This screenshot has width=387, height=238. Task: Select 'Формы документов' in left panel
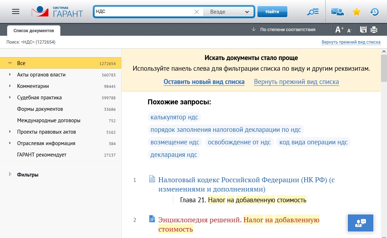coord(40,109)
